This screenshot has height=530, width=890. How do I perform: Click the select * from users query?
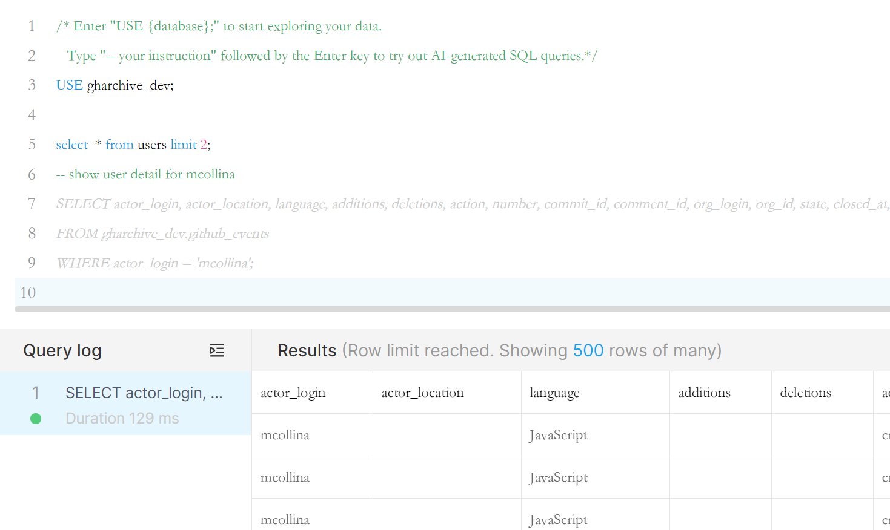pyautogui.click(x=132, y=144)
